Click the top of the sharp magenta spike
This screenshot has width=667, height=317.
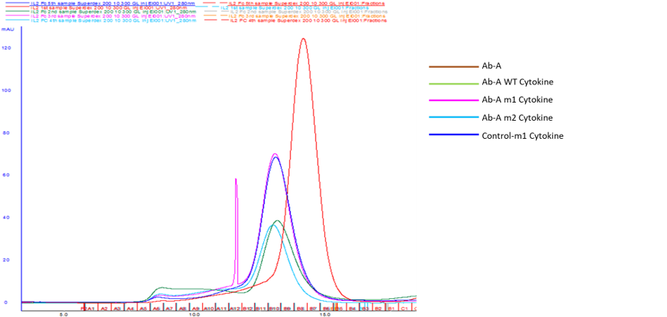click(236, 179)
